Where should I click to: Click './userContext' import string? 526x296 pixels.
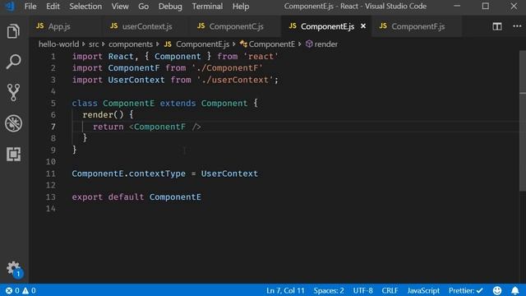click(234, 80)
